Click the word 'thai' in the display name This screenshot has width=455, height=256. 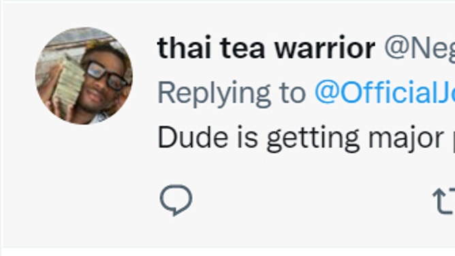[x=184, y=48]
